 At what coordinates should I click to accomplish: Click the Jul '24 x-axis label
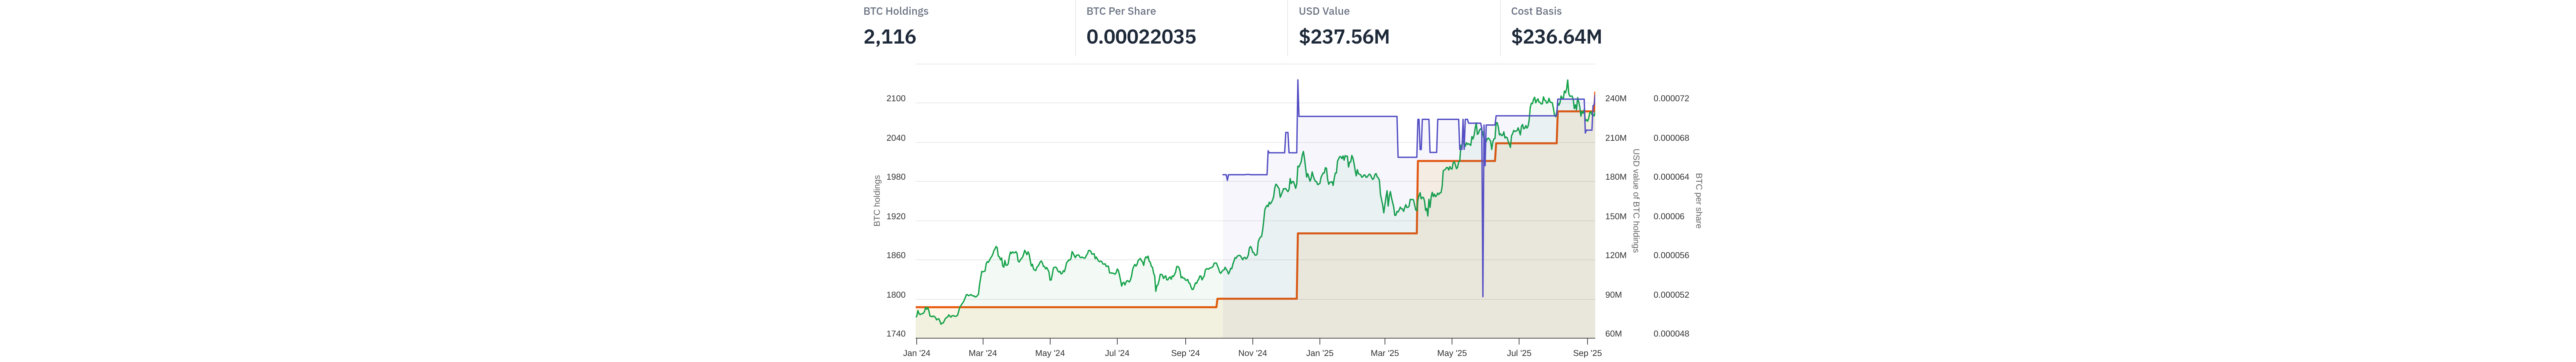1117,353
